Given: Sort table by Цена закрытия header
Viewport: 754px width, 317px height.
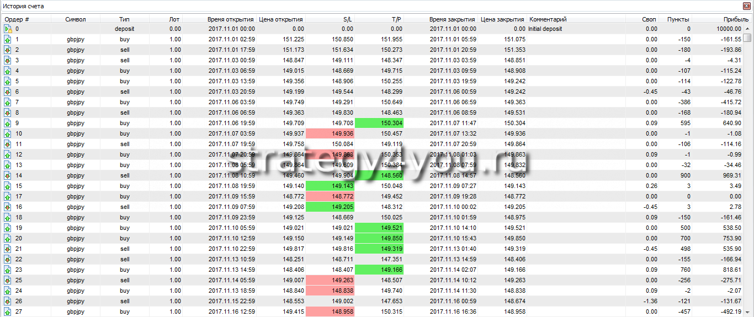Looking at the screenshot, I should click(x=502, y=19).
